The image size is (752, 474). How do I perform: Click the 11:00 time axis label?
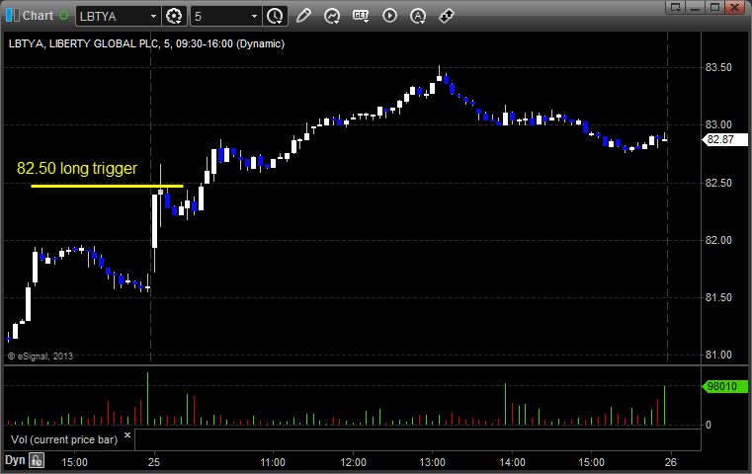(273, 462)
